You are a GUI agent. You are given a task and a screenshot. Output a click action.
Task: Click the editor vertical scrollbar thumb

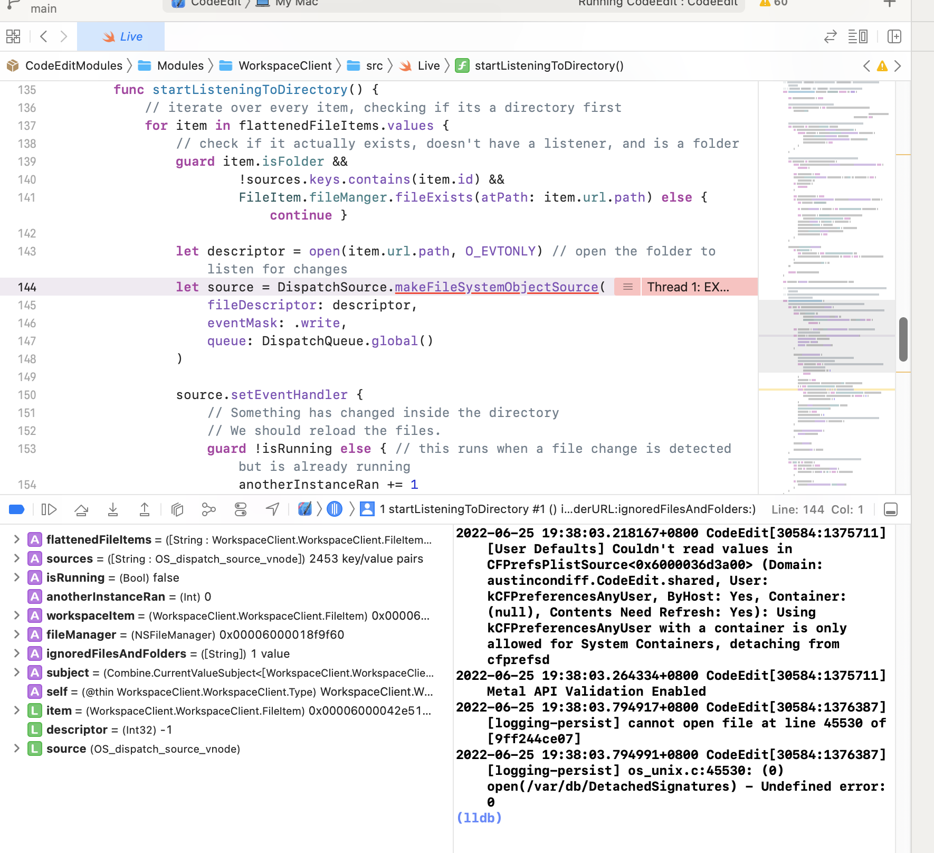click(x=903, y=339)
